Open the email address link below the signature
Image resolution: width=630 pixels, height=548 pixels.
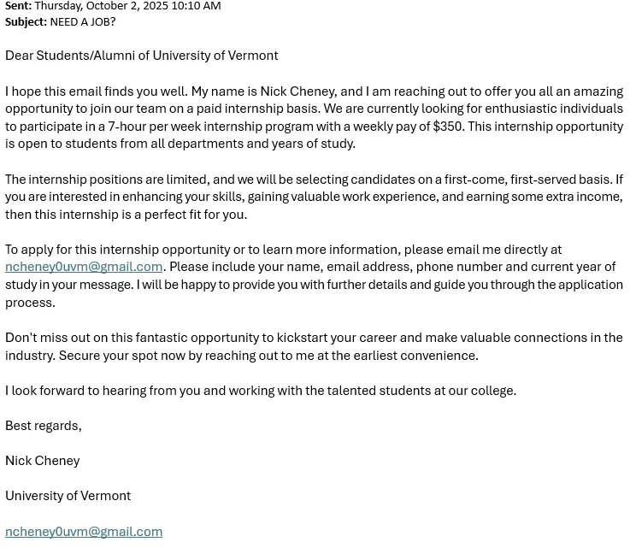84,532
